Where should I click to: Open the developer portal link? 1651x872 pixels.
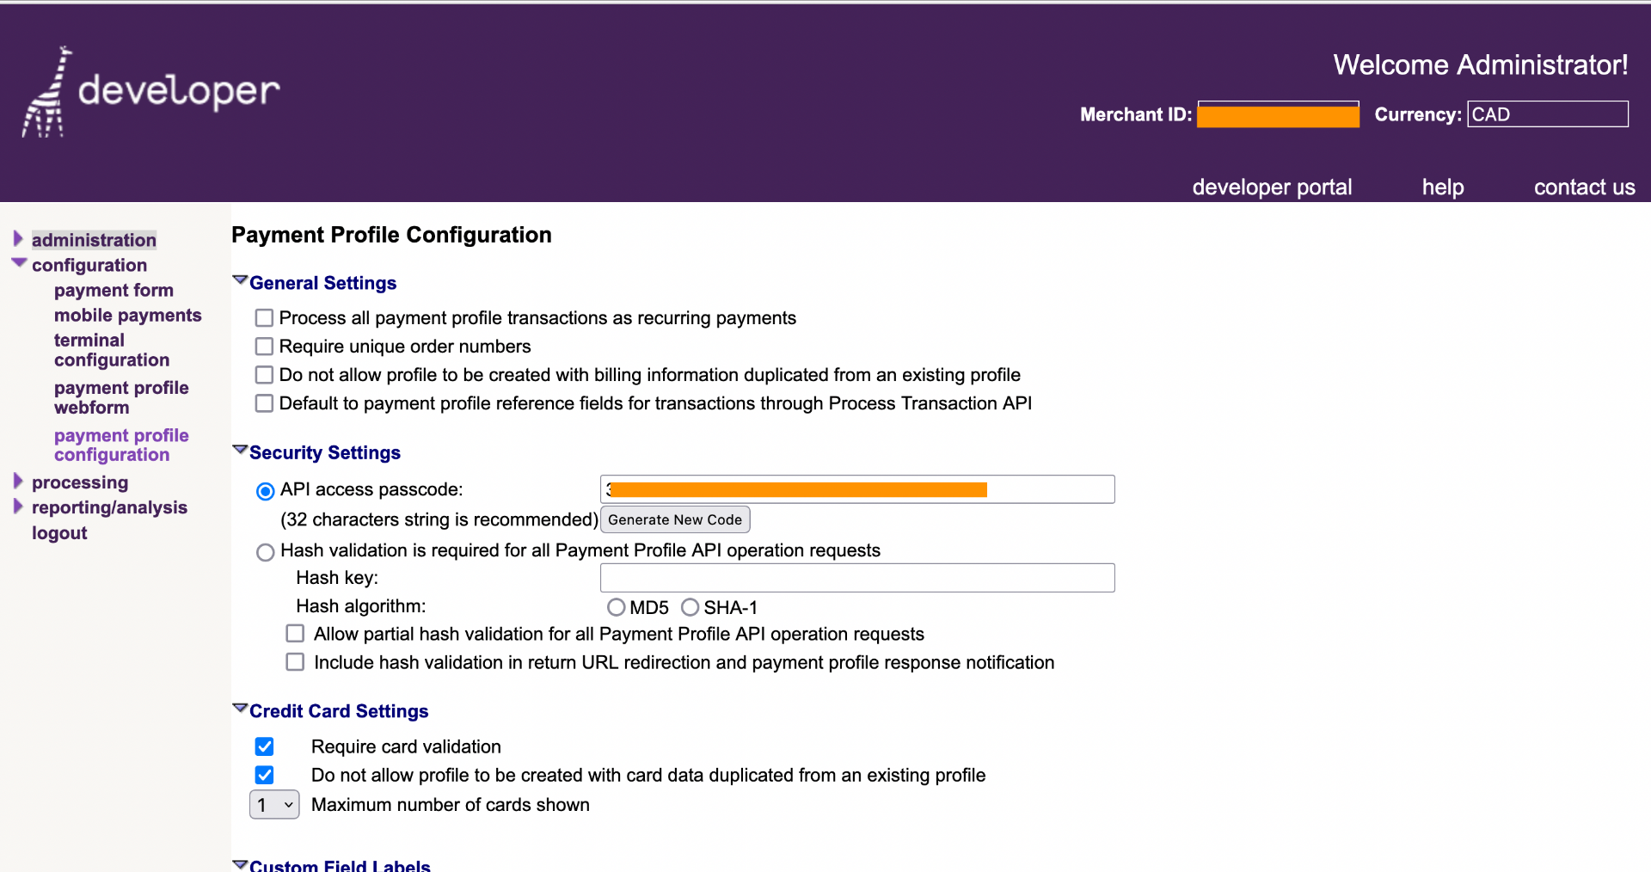tap(1272, 187)
